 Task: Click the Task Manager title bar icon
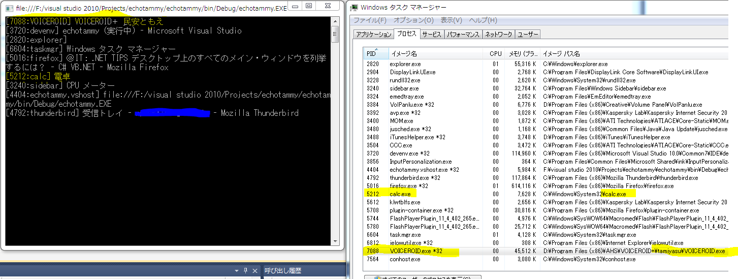click(354, 7)
